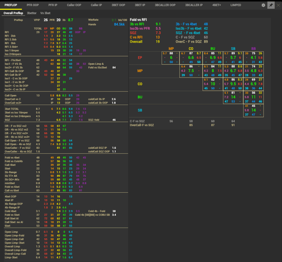The height and width of the screenshot is (262, 282).
Task: Click the Overall Preflop sub-tab
Action: (x=13, y=13)
